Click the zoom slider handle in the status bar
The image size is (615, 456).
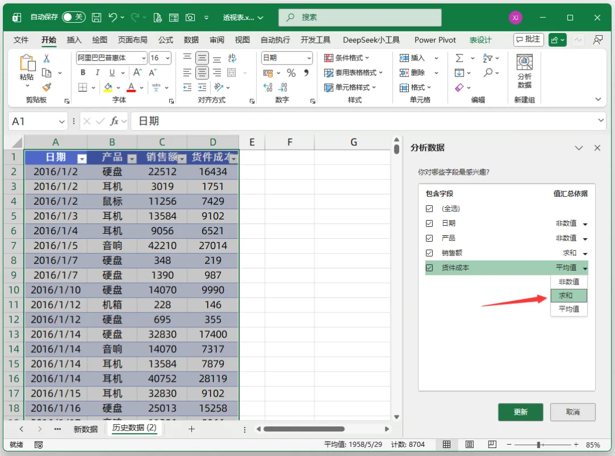[539, 445]
